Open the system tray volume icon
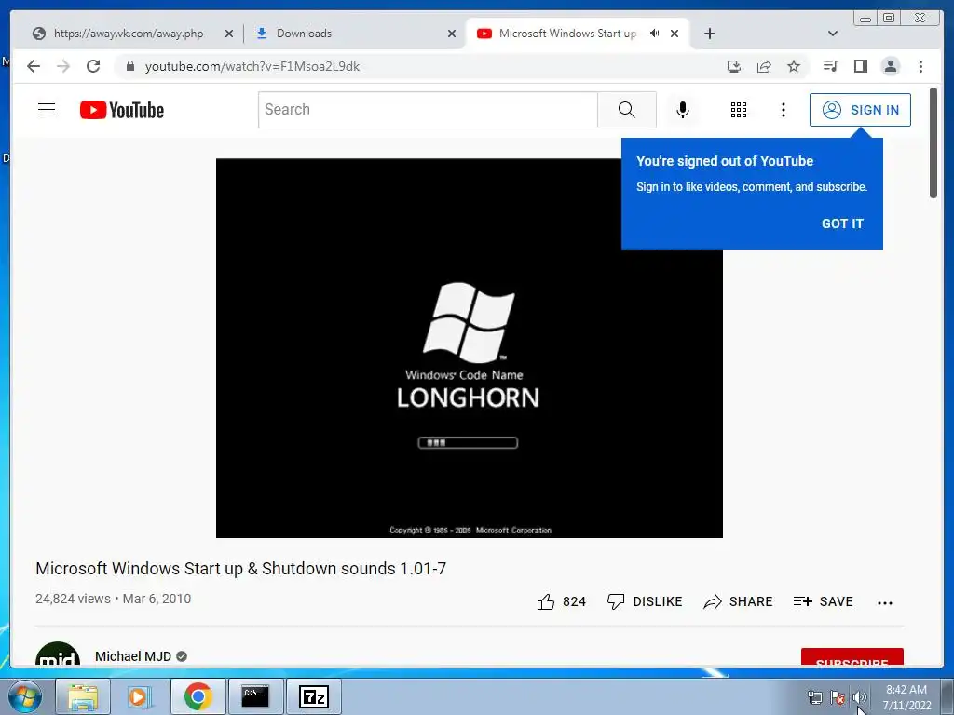 click(859, 697)
